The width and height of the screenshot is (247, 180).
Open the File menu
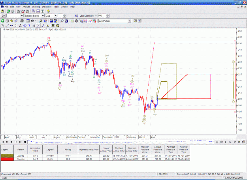click(x=6, y=7)
